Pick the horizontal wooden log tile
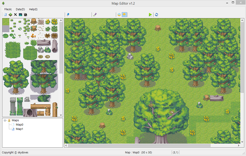The height and width of the screenshot is (156, 246). point(41,106)
